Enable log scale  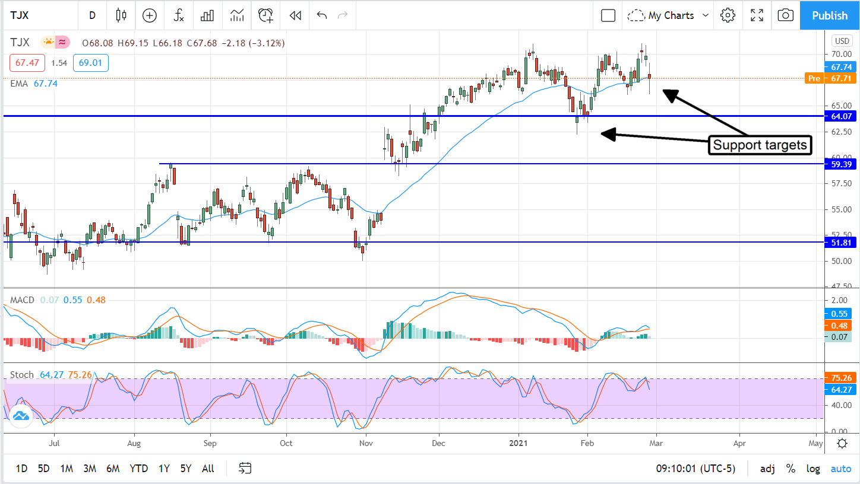[x=813, y=469]
